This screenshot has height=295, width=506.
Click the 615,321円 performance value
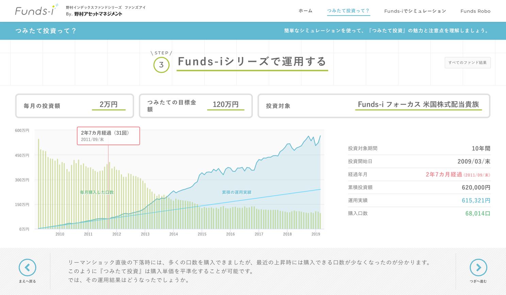tap(476, 200)
